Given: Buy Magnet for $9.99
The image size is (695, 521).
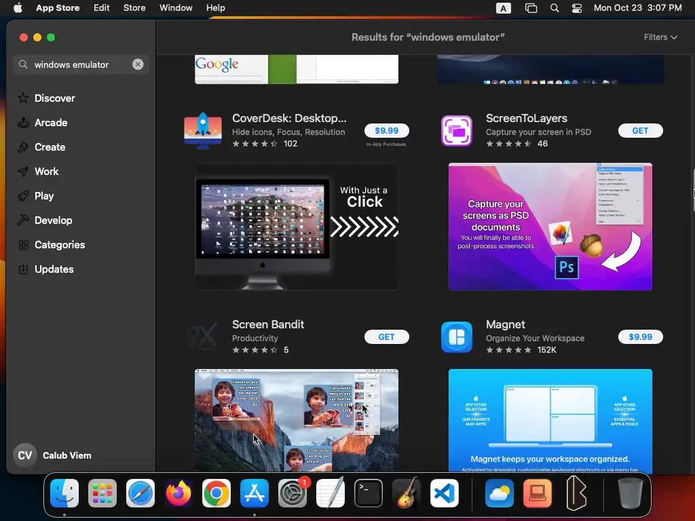Looking at the screenshot, I should click(640, 336).
